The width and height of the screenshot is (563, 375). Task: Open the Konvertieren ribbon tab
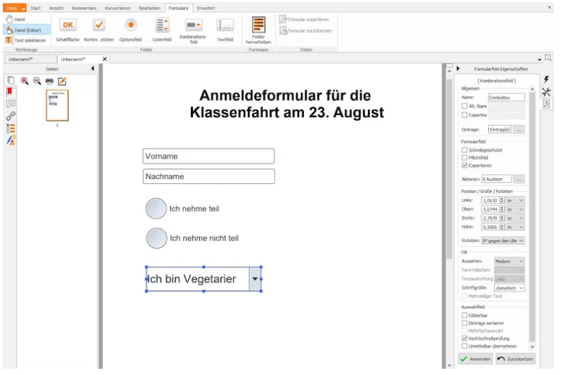point(117,8)
